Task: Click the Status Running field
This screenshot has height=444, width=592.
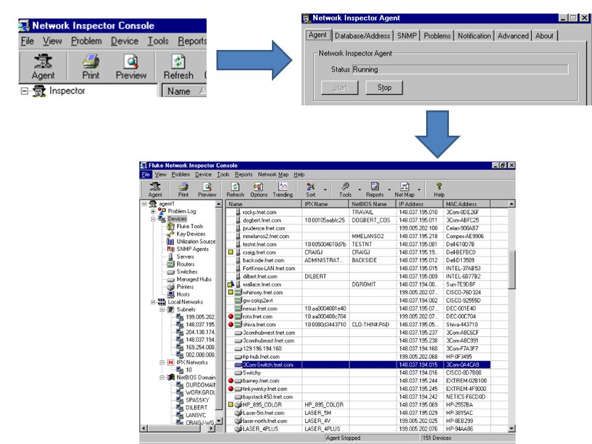Action: point(460,70)
